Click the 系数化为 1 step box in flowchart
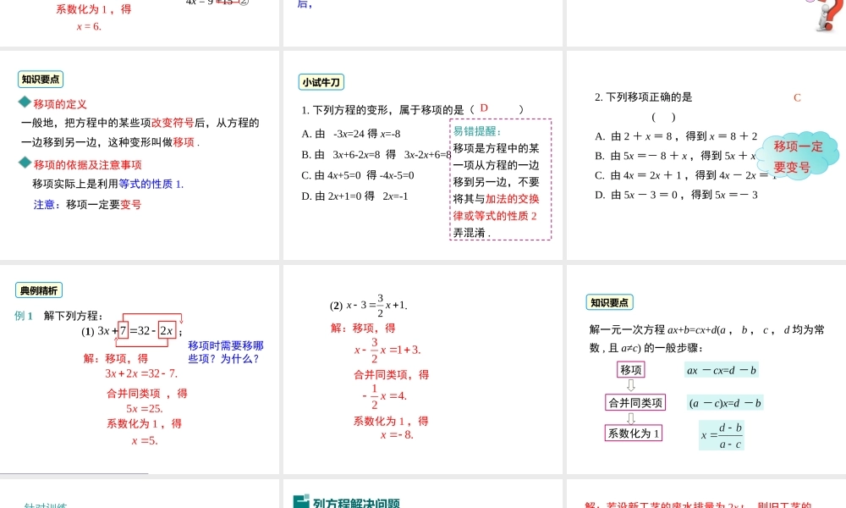This screenshot has height=508, width=846. coord(634,433)
